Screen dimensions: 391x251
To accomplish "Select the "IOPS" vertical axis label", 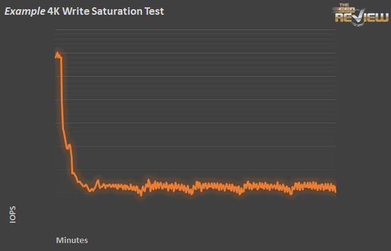I will (13, 217).
